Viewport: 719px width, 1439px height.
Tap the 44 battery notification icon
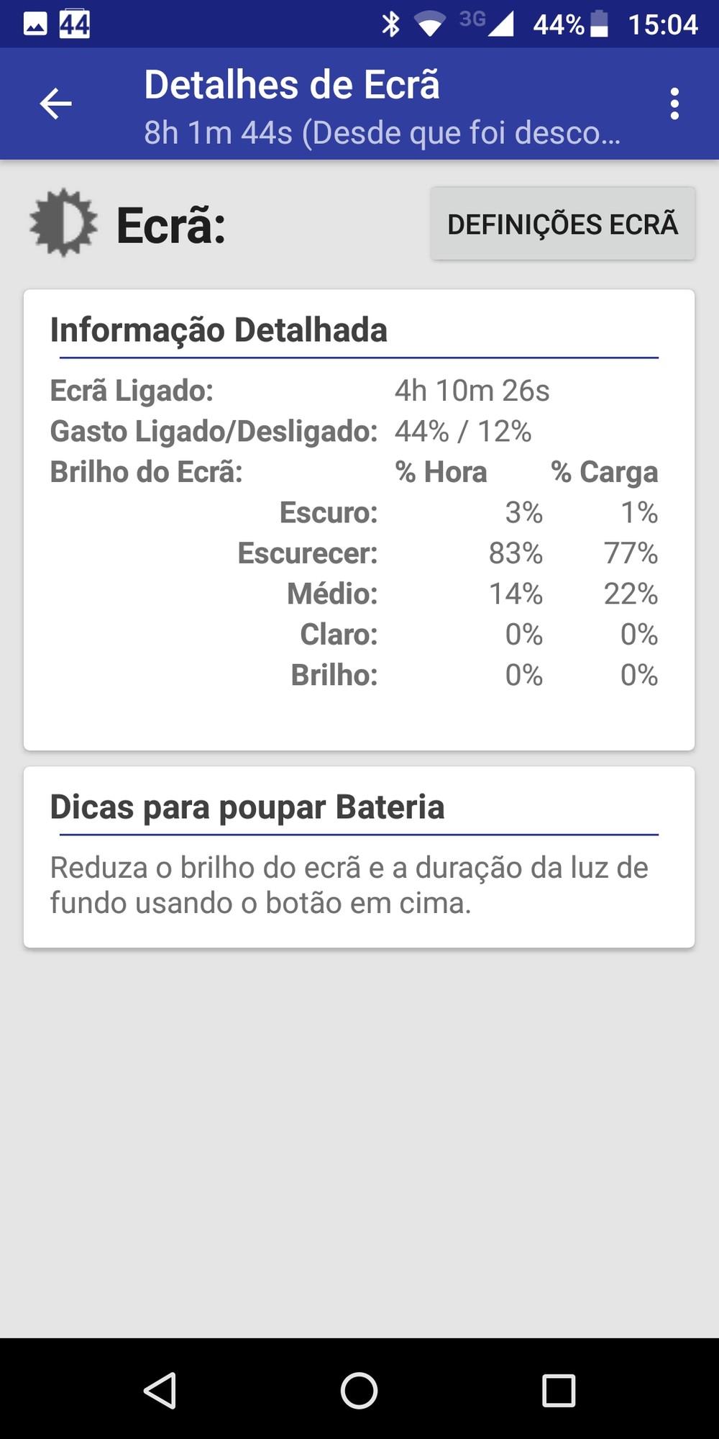pyautogui.click(x=75, y=24)
